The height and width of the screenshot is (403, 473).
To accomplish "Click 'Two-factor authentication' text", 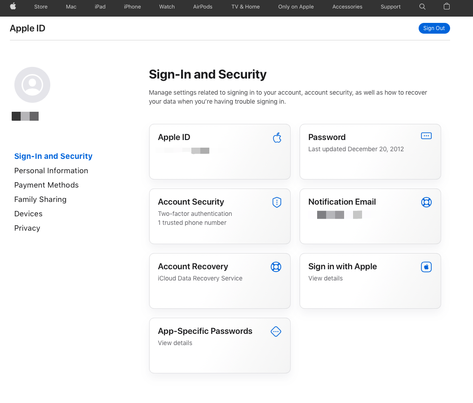I will point(195,214).
